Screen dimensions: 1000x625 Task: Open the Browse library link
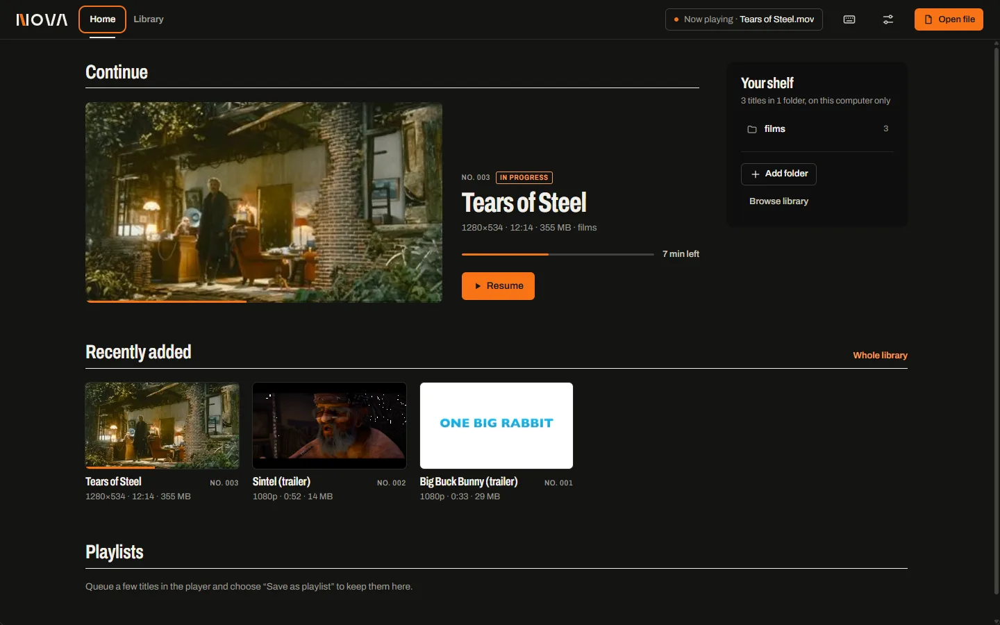point(778,201)
